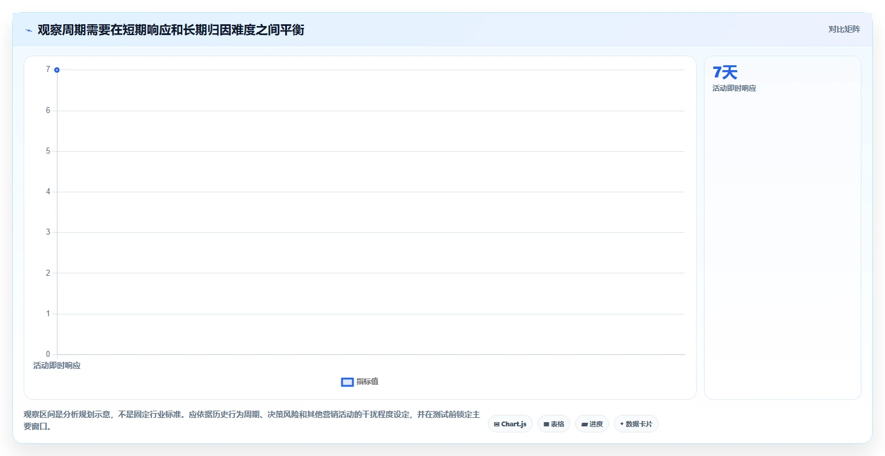This screenshot has width=885, height=456.
Task: Click the title 观察周期需要在短期响应和长期归因难度之间平衡
Action: pyautogui.click(x=171, y=30)
